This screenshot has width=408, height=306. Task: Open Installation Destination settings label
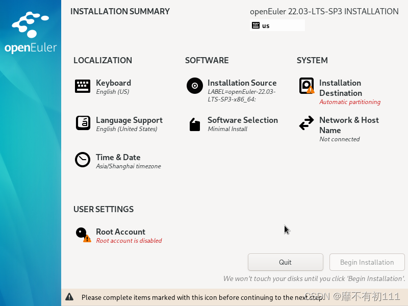[x=341, y=88]
